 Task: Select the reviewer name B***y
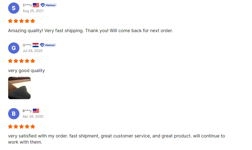(x=27, y=111)
